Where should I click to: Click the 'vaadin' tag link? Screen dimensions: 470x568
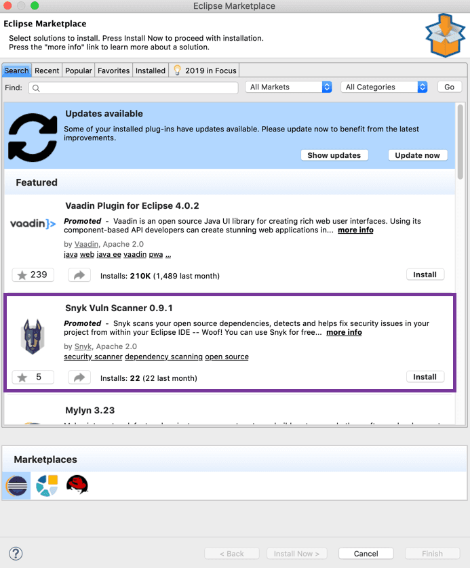pos(135,254)
